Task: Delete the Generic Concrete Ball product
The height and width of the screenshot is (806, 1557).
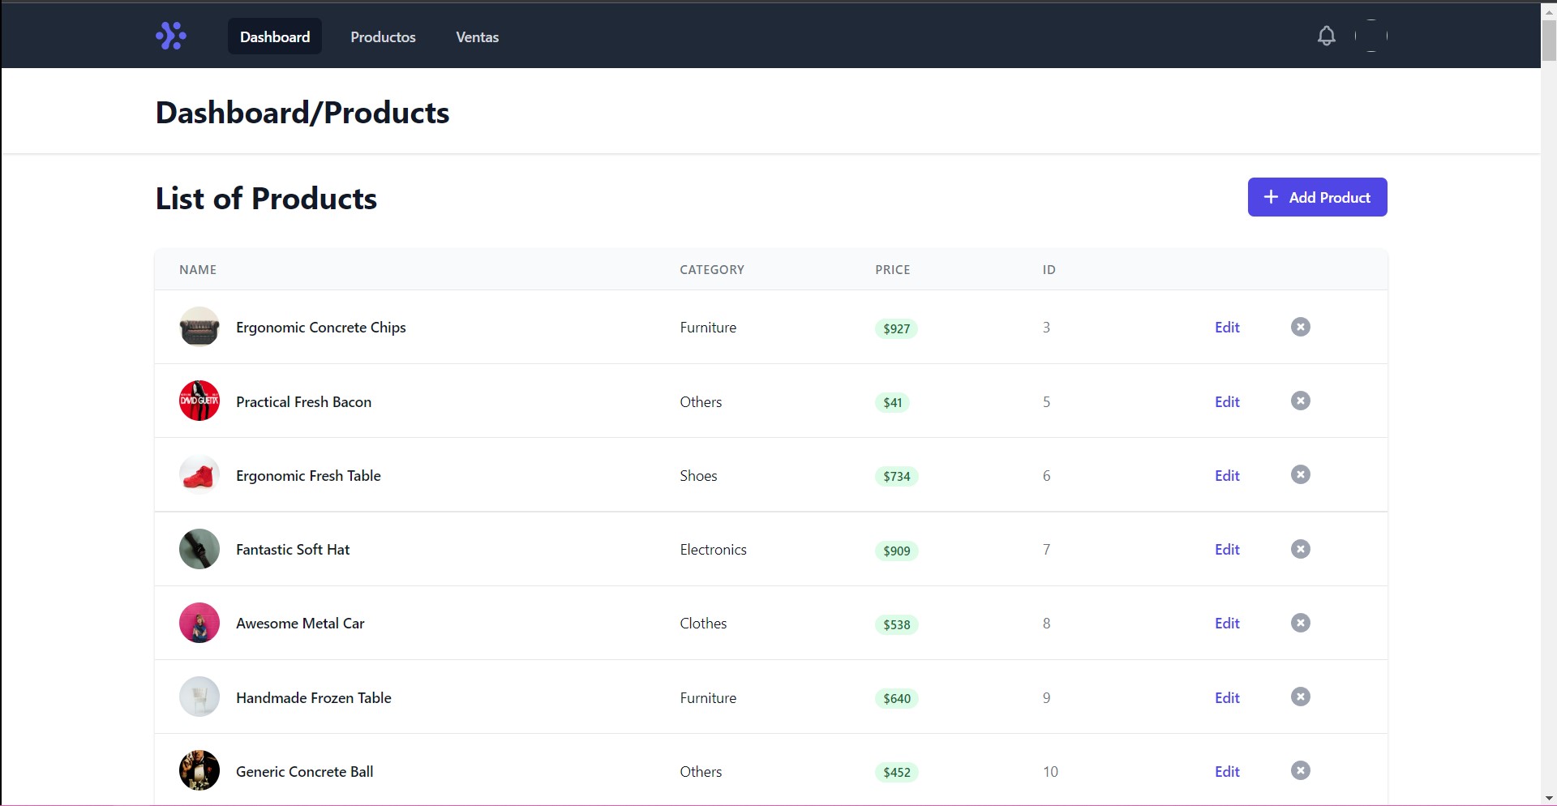Action: point(1300,771)
